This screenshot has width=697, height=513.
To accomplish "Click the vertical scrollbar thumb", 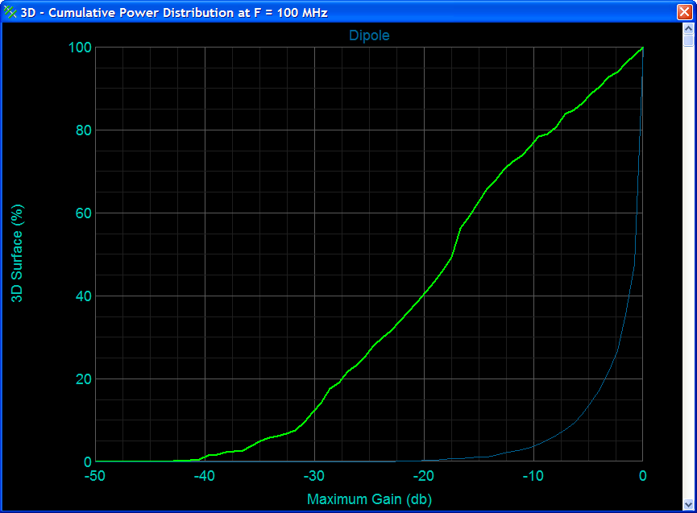I will coord(688,40).
